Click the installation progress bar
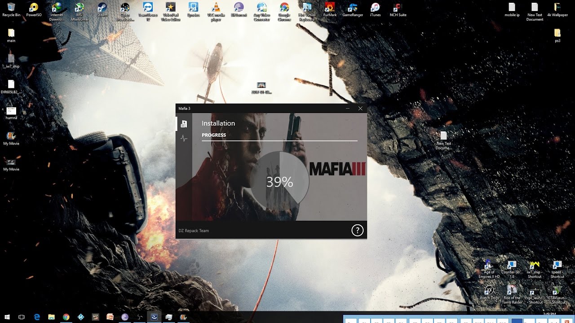 click(x=279, y=141)
